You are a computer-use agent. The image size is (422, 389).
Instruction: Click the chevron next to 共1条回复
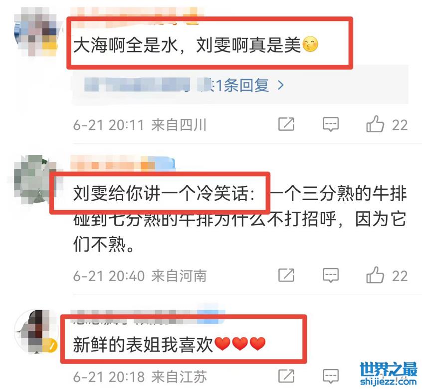coord(281,85)
